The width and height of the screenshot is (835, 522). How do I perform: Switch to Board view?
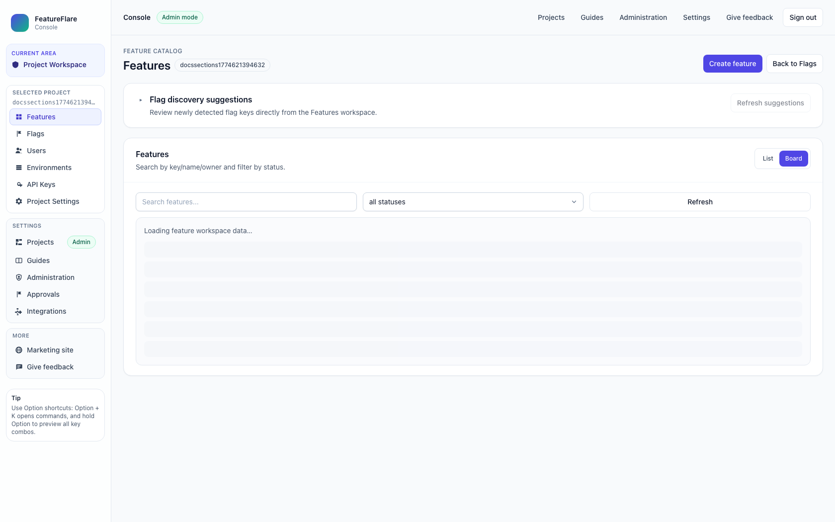click(x=794, y=159)
